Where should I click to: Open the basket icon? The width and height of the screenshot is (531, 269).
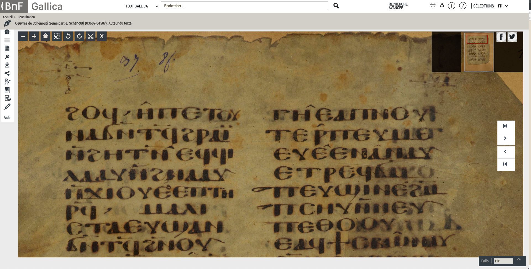point(433,5)
